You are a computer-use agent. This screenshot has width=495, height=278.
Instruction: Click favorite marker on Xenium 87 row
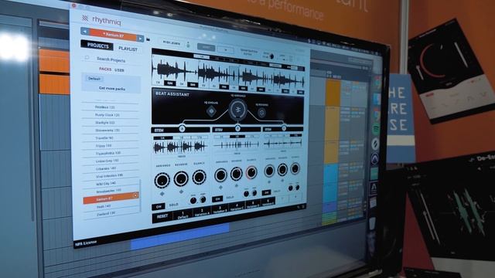tap(135, 195)
